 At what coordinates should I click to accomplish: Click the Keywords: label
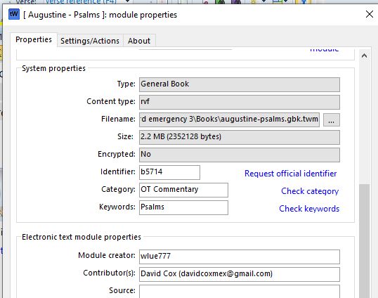[x=117, y=207]
